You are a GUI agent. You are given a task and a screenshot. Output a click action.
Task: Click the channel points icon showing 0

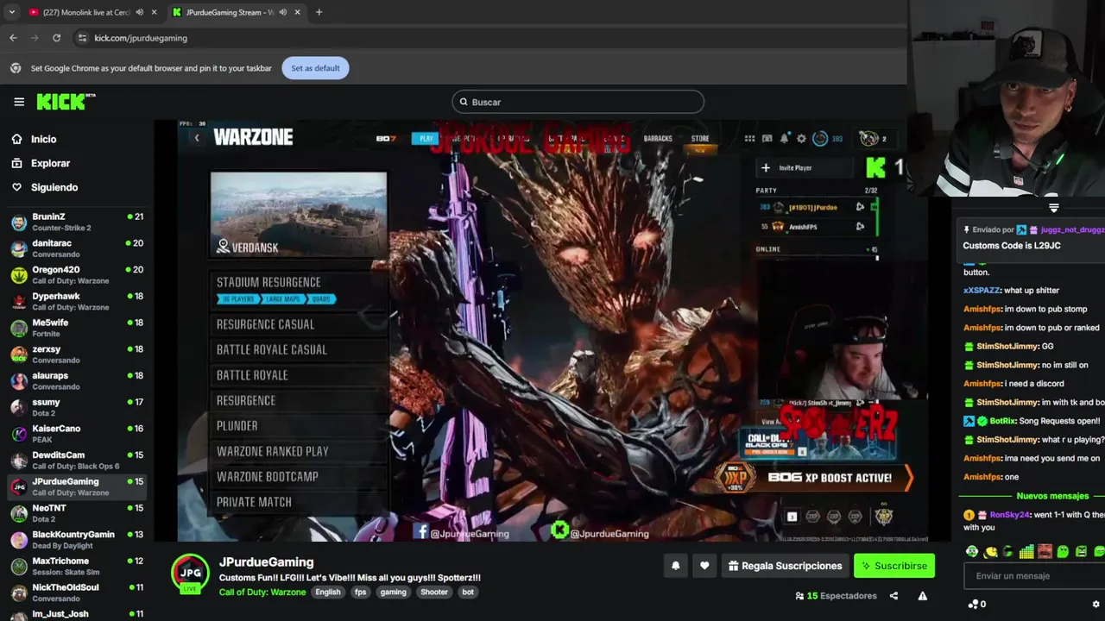(976, 604)
